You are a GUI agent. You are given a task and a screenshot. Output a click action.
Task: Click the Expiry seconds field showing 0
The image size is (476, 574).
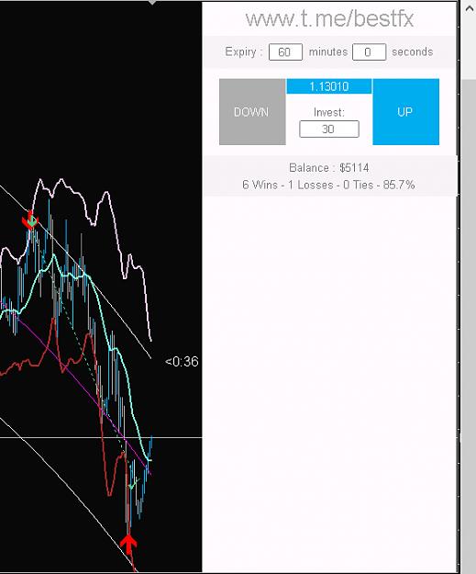click(369, 51)
